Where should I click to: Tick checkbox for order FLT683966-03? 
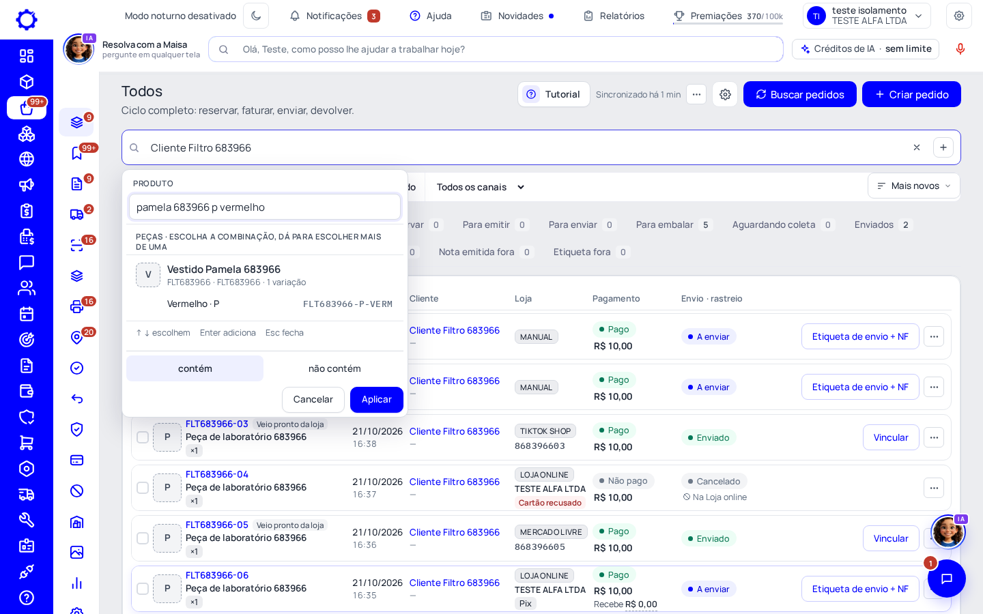143,437
